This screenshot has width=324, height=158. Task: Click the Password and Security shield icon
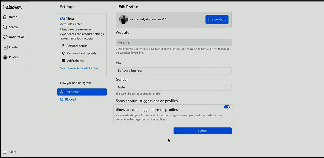tap(63, 53)
